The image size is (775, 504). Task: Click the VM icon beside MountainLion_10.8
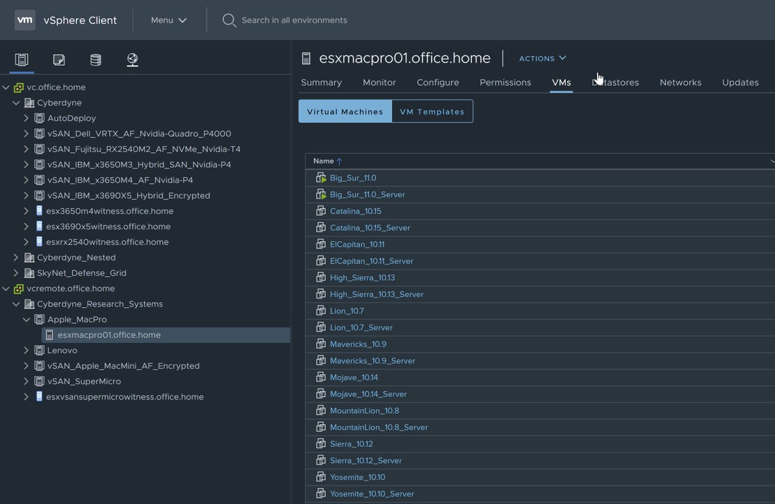pyautogui.click(x=321, y=410)
